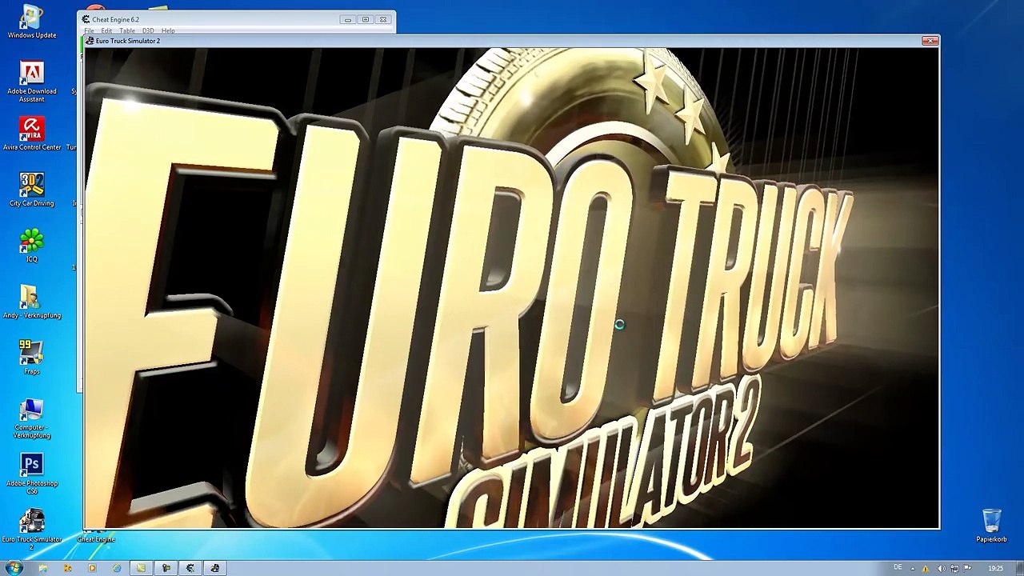Select the City Car Driving desktop icon

(x=32, y=190)
